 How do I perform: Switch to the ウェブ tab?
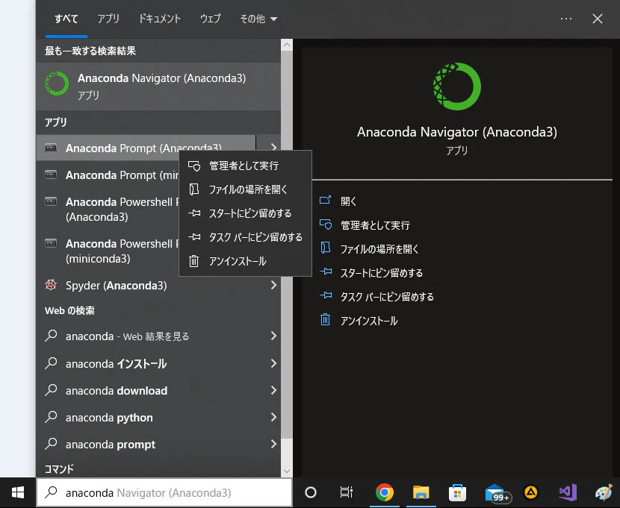coord(210,19)
